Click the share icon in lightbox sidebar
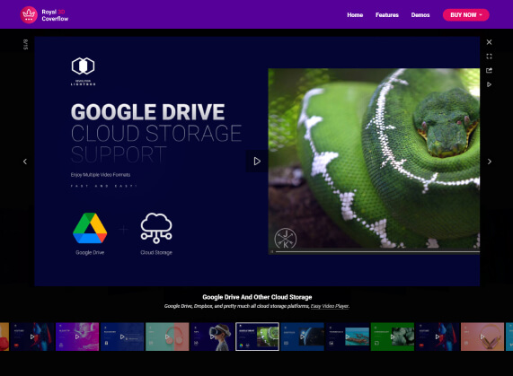513x376 pixels. pyautogui.click(x=489, y=70)
